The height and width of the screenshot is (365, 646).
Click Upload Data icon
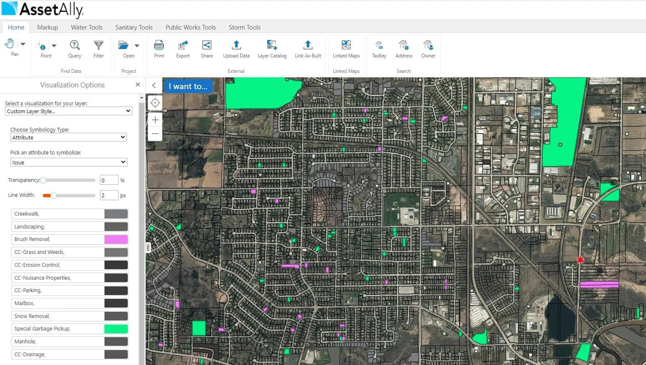[x=236, y=45]
